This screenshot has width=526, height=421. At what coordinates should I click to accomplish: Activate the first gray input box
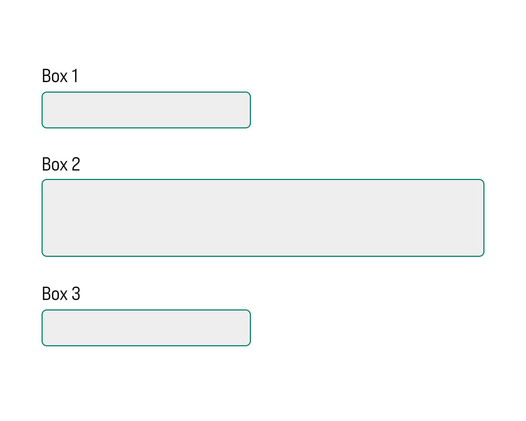click(x=146, y=110)
